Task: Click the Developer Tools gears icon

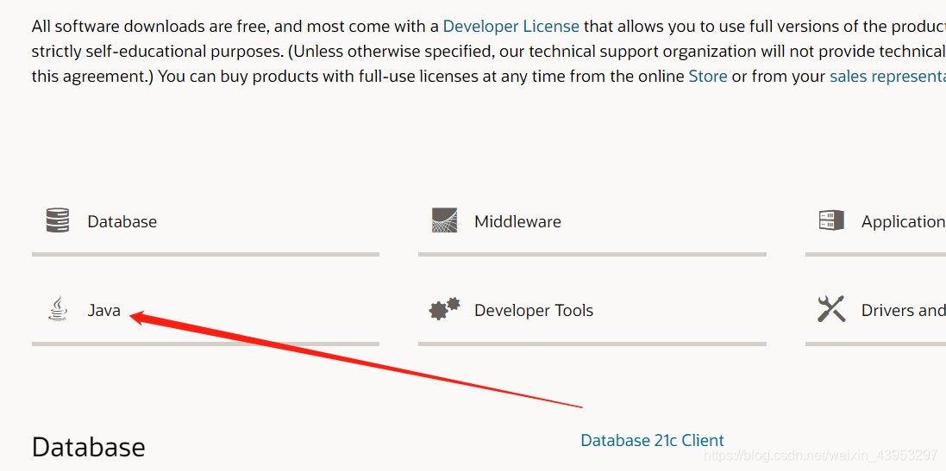Action: pos(445,309)
